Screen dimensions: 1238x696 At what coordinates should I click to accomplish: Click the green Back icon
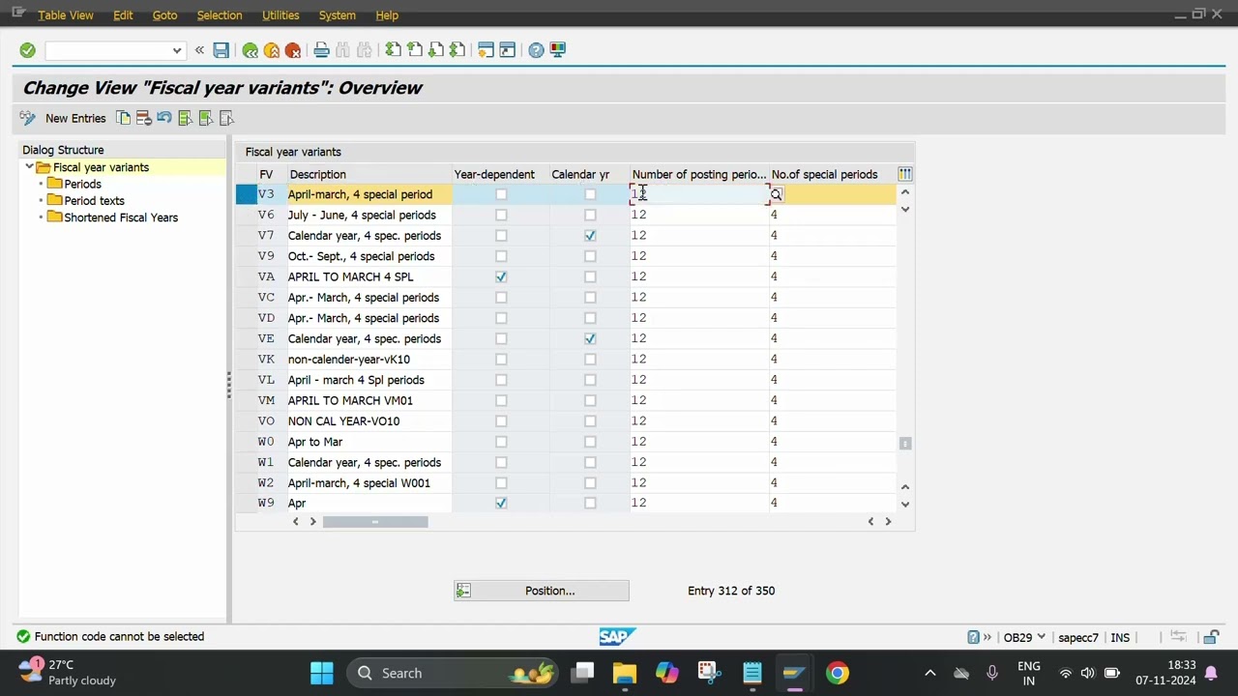coord(251,50)
